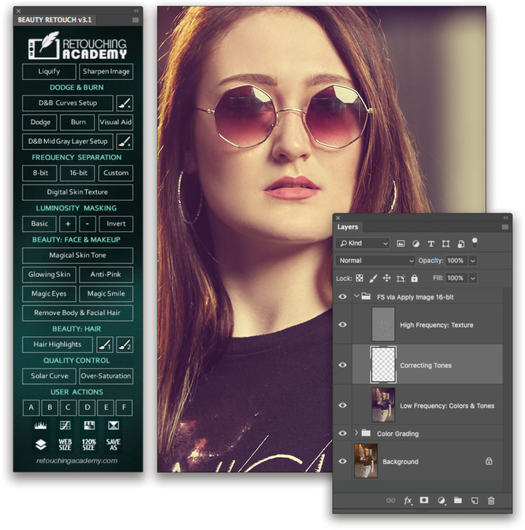Open the blend mode dropdown showing Normal
This screenshot has width=525, height=530.
(374, 260)
